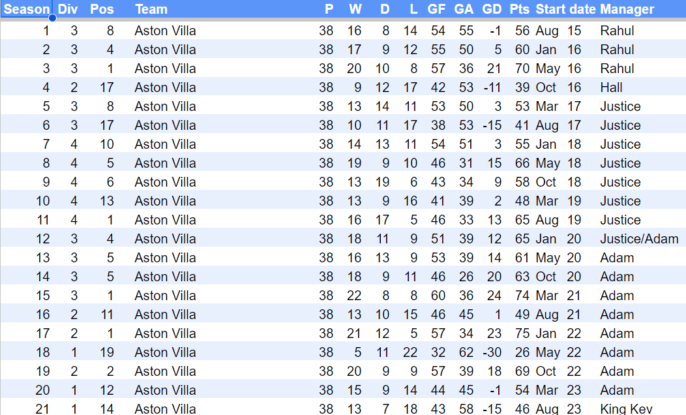This screenshot has height=415, width=686.
Task: Select the Aston Villa cell in season 10
Action: click(x=165, y=201)
